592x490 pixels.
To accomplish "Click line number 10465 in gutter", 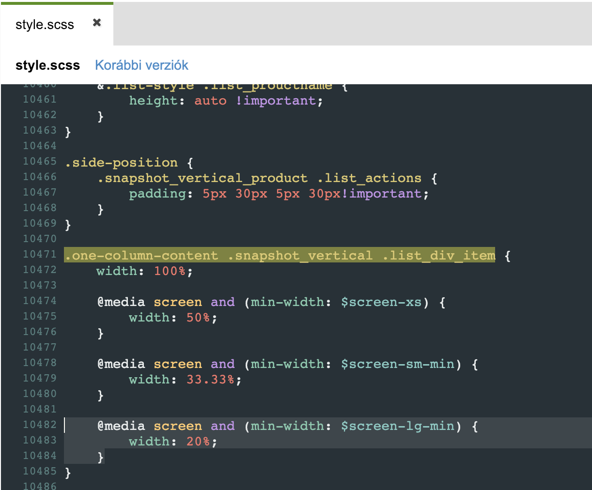I will point(40,161).
